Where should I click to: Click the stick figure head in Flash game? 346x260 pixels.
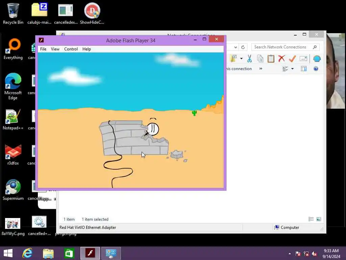click(153, 129)
